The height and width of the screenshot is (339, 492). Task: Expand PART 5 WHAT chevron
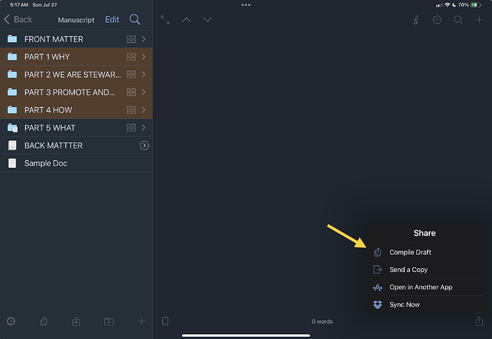coord(144,128)
